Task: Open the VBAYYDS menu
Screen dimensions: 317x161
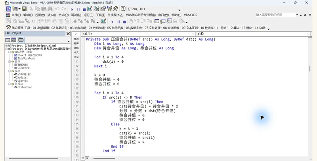Action: click(190, 15)
